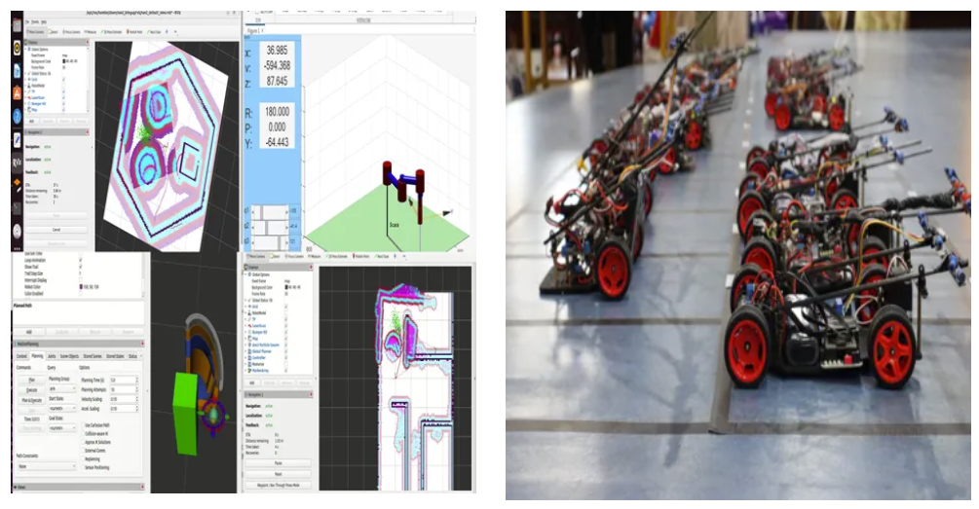Toggle the Global Planner display checkbox

tap(286, 351)
